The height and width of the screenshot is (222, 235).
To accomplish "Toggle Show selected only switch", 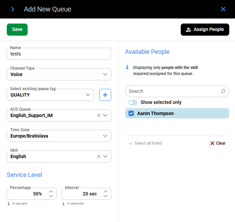I will pyautogui.click(x=133, y=102).
